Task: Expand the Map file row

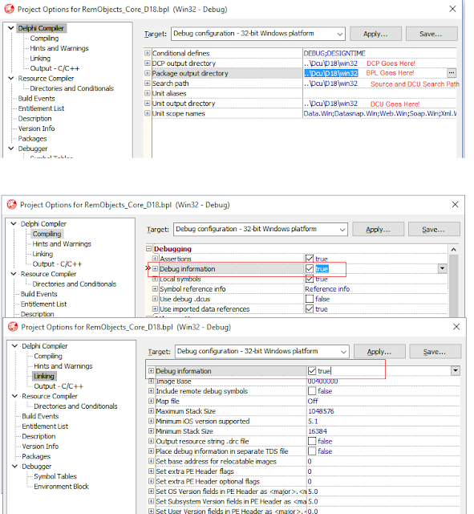Action: tap(151, 401)
